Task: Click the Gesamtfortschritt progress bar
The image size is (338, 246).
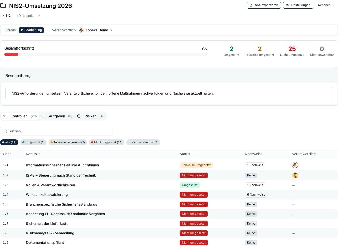Action: 106,54
